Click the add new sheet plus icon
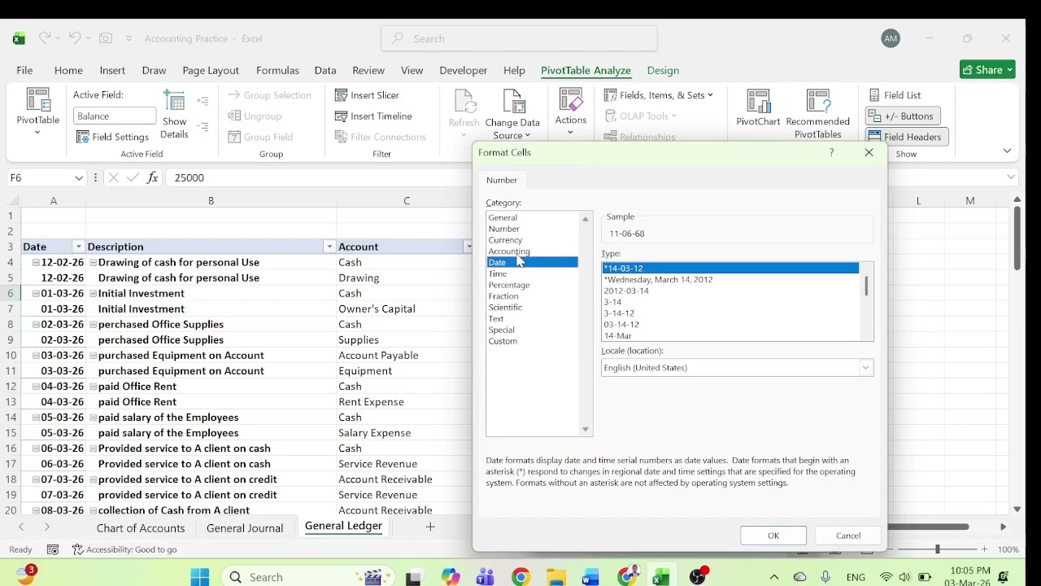This screenshot has height=586, width=1041. pos(430,527)
